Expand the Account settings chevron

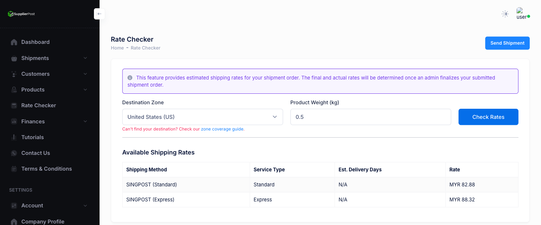click(85, 205)
